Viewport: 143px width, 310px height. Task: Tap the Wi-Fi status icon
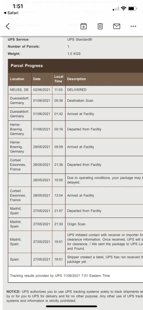[x=123, y=8]
